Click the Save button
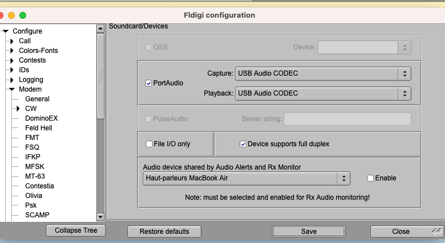 308,232
